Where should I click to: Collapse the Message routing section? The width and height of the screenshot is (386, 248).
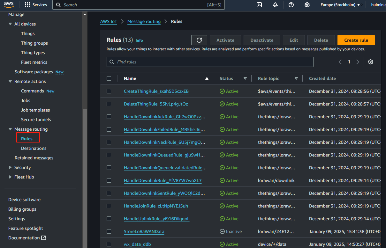[10, 129]
